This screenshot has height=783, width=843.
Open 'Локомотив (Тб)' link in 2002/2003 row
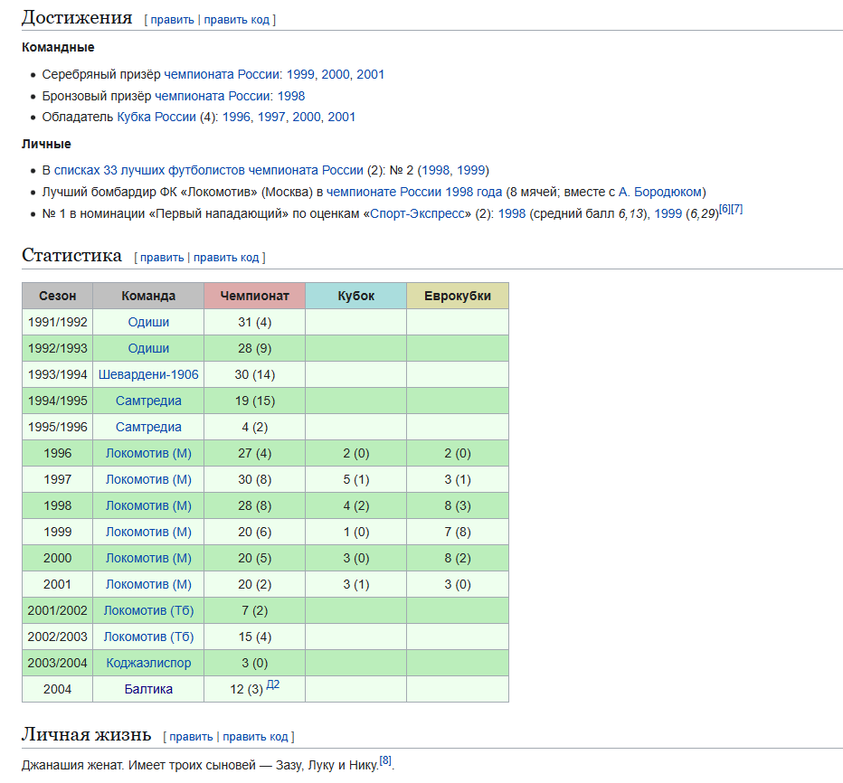(148, 637)
